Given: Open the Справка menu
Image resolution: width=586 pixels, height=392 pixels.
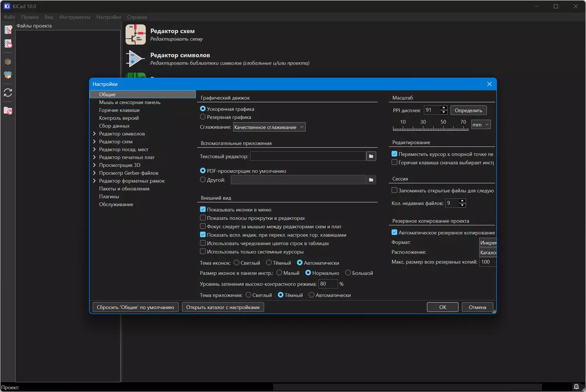Looking at the screenshot, I should [137, 17].
